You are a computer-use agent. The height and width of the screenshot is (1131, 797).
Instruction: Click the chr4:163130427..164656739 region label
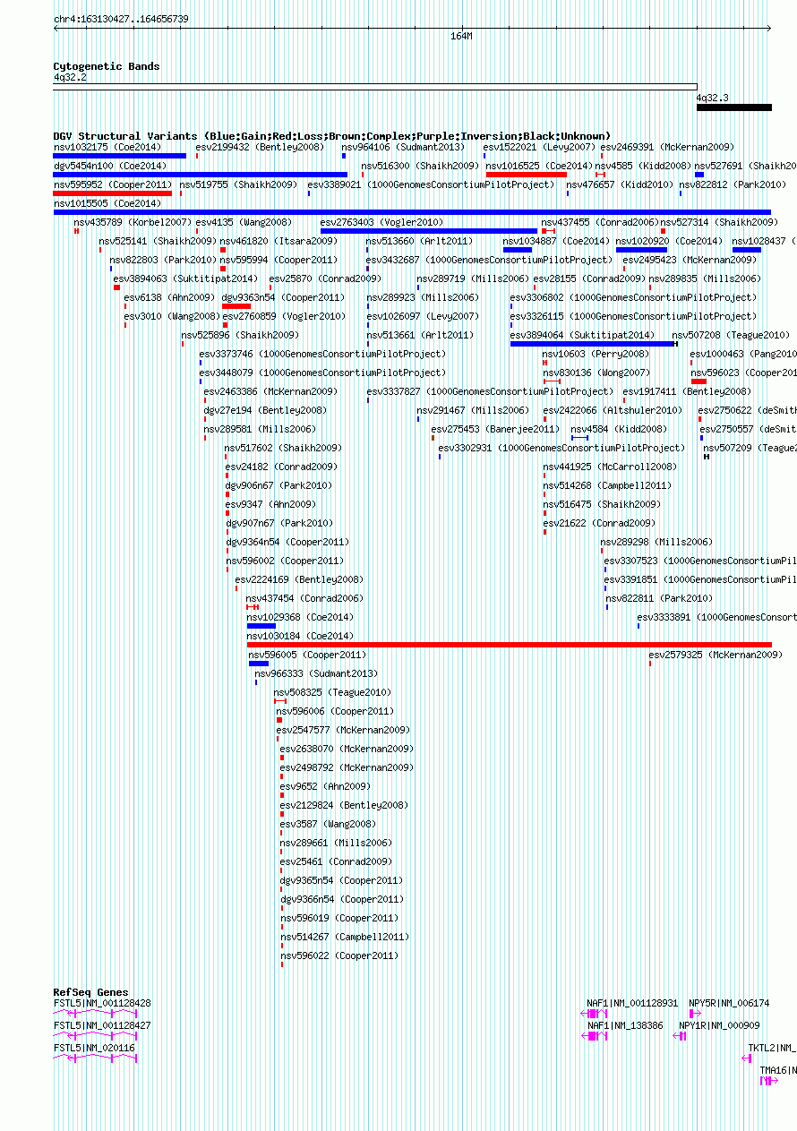[121, 19]
